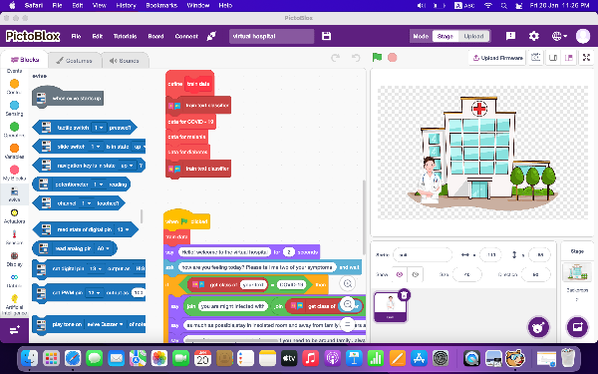The height and width of the screenshot is (374, 598).
Task: Delete the selected sprite with trash icon
Action: (404, 295)
